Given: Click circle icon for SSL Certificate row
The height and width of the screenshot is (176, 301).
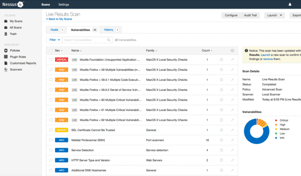Looking at the screenshot, I should coord(221,130).
